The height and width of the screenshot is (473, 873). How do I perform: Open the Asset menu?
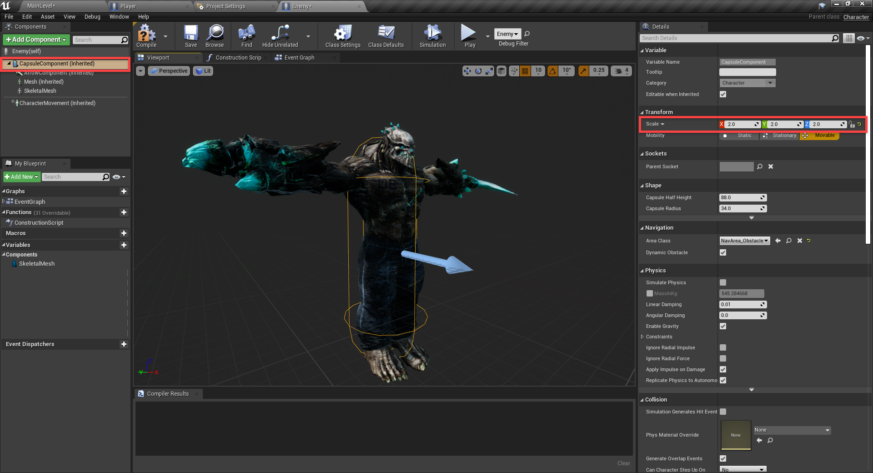pos(48,17)
